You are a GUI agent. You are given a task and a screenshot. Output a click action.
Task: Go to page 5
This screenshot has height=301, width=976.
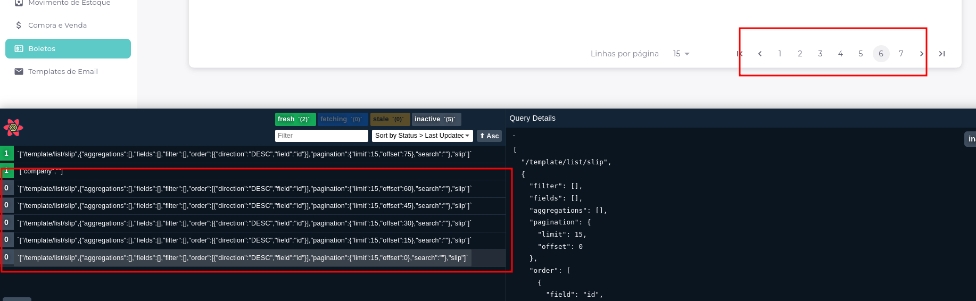click(861, 54)
